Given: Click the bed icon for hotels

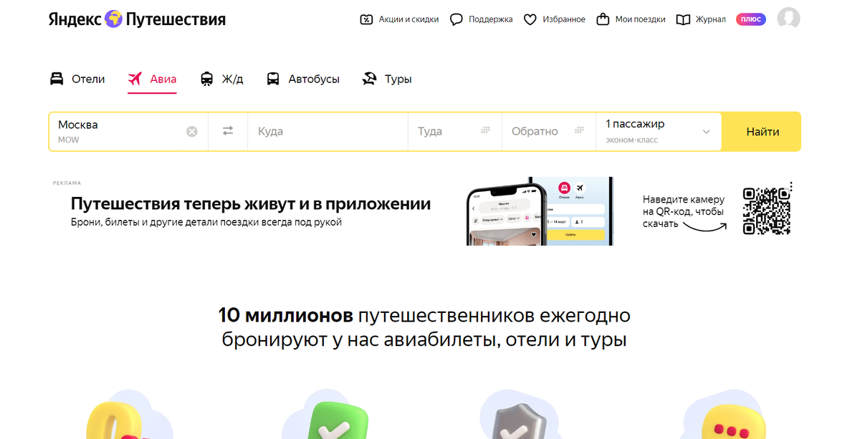Looking at the screenshot, I should pyautogui.click(x=57, y=79).
